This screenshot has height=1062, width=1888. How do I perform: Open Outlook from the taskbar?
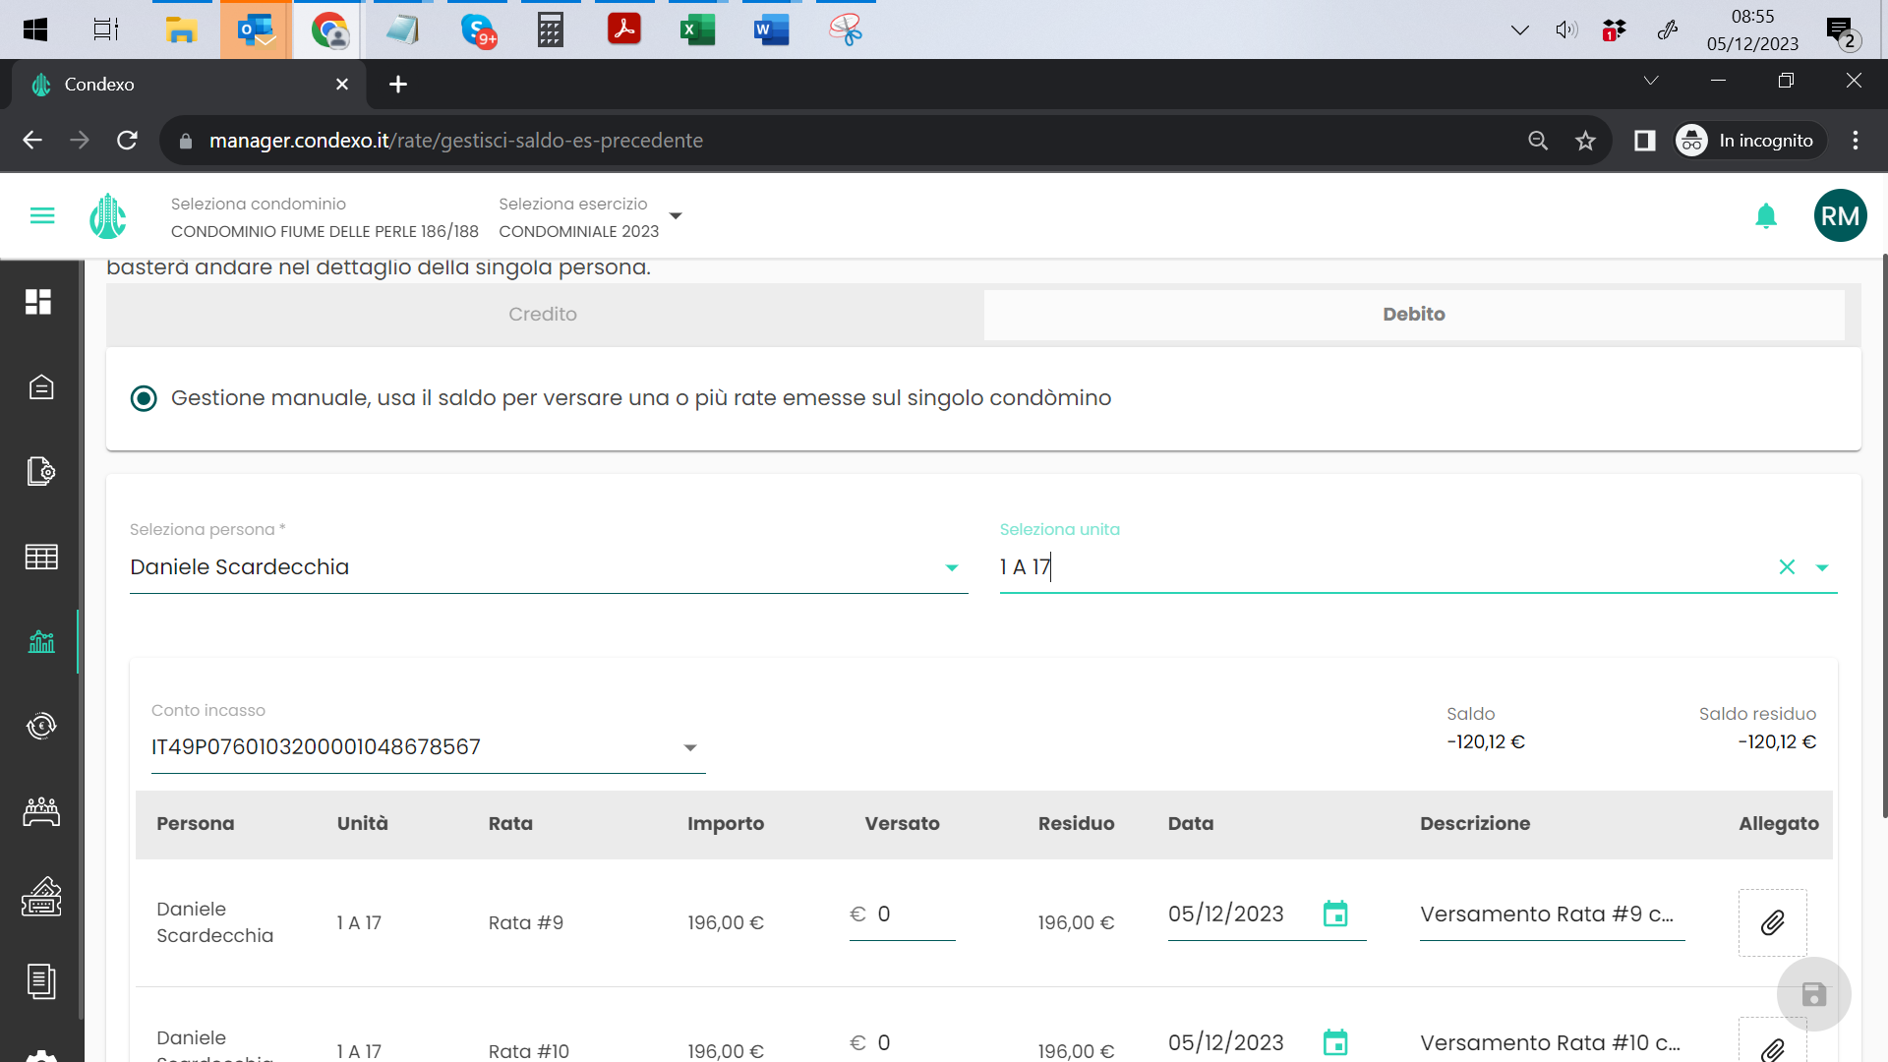pyautogui.click(x=256, y=29)
